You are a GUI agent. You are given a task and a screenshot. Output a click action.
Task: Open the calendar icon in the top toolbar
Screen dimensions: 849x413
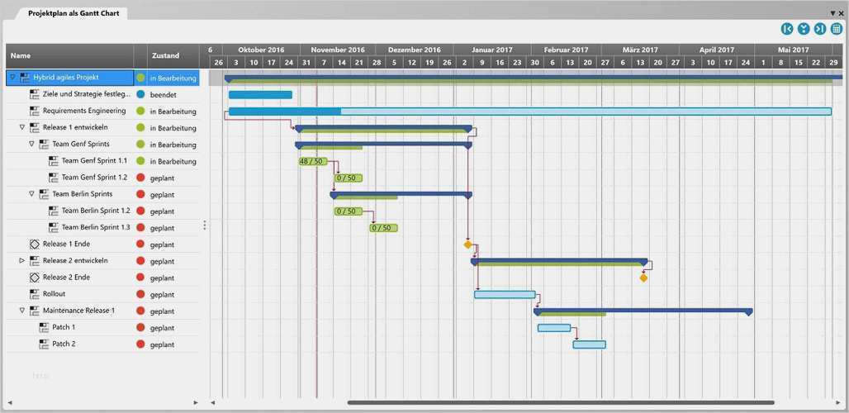[x=837, y=29]
